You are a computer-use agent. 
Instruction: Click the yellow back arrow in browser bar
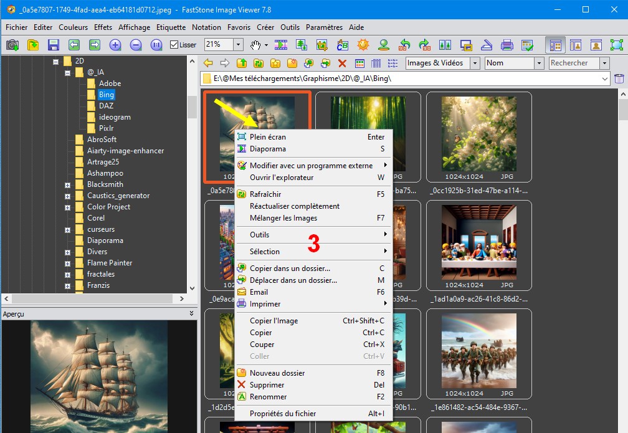pyautogui.click(x=208, y=63)
